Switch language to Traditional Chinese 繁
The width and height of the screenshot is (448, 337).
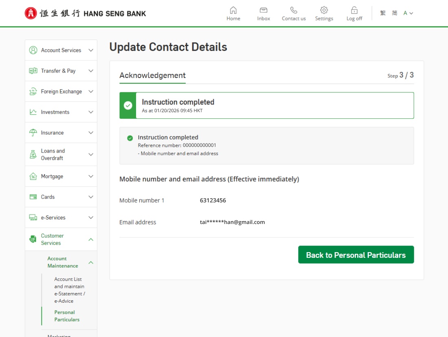coord(383,13)
